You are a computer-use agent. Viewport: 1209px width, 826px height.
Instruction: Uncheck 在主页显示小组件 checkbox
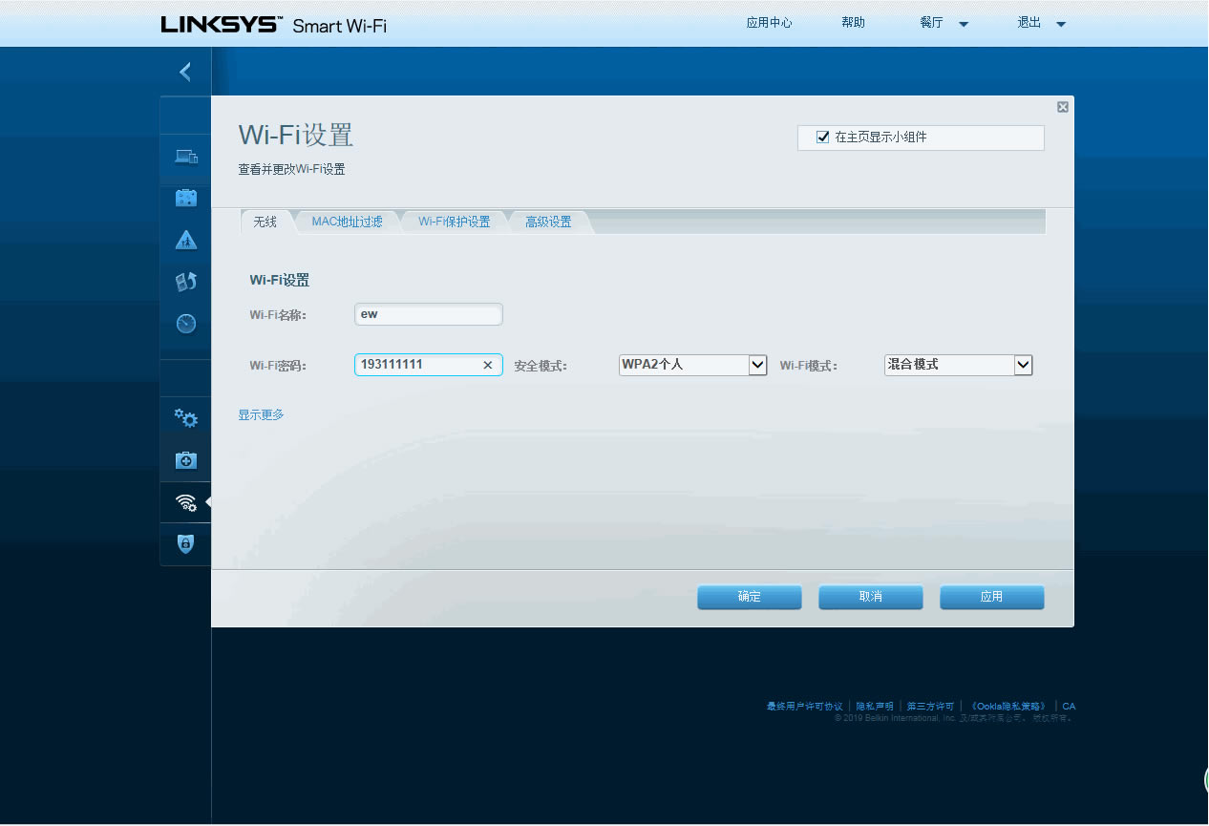pyautogui.click(x=822, y=136)
